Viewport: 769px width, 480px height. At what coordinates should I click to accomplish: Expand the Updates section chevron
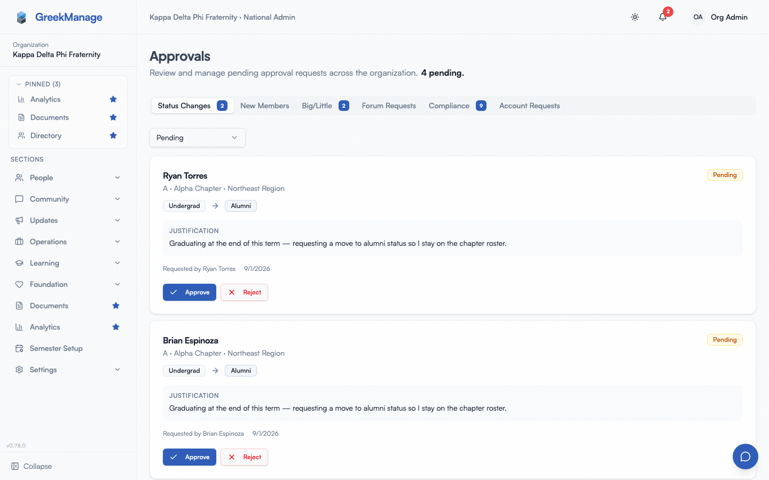(x=117, y=220)
